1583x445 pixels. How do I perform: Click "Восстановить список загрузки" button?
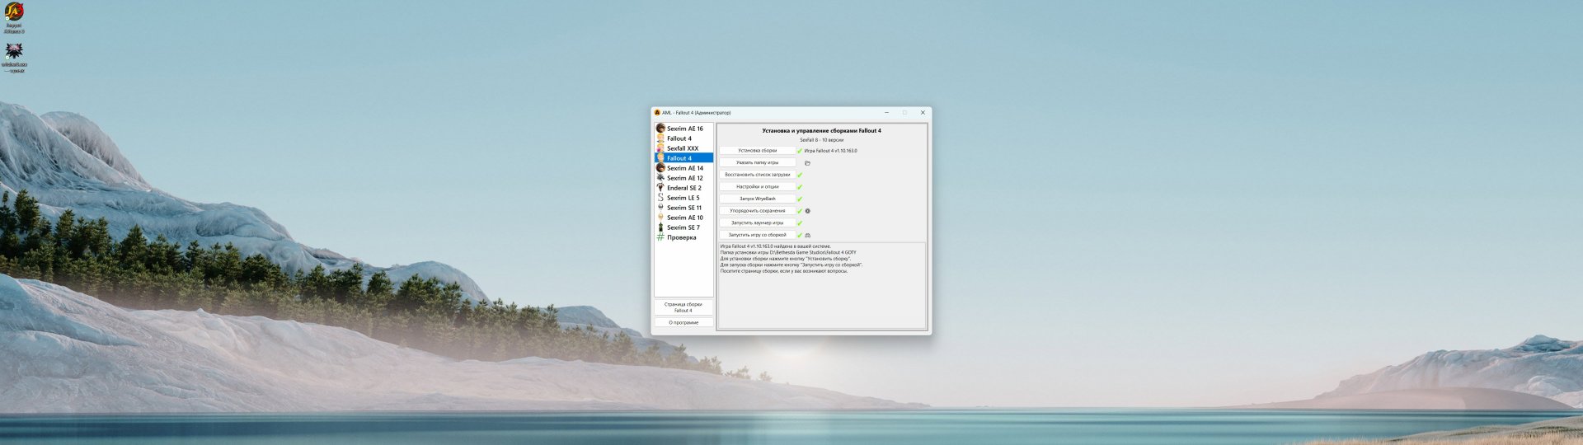pos(757,175)
